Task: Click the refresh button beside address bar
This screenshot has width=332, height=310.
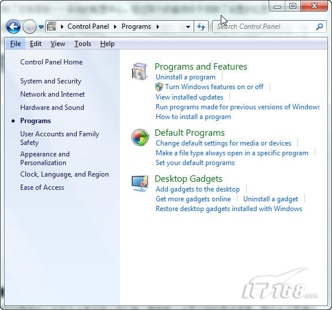Action: tap(201, 26)
